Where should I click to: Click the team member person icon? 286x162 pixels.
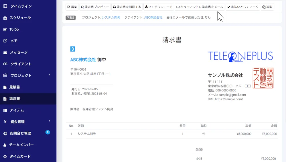tap(5, 145)
